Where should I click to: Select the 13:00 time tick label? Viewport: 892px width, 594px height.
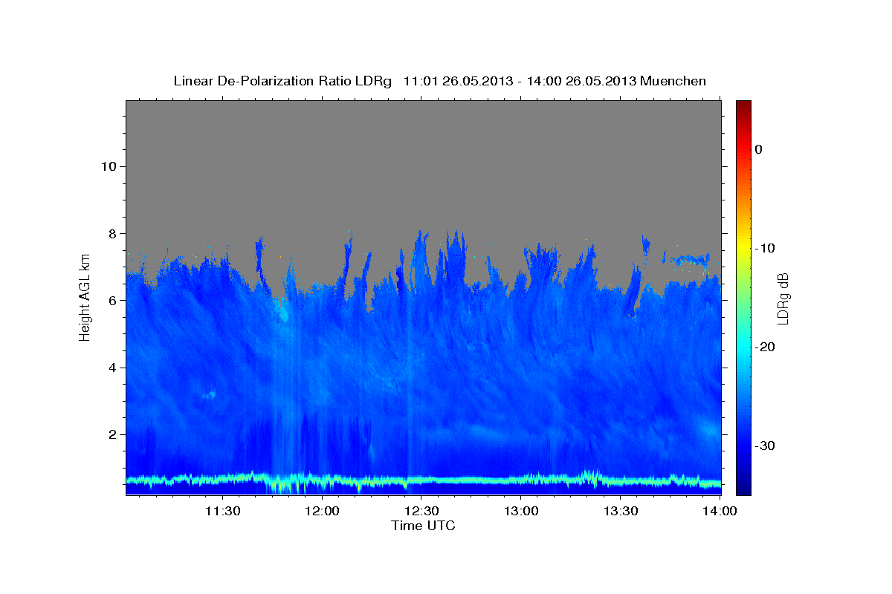click(x=521, y=511)
